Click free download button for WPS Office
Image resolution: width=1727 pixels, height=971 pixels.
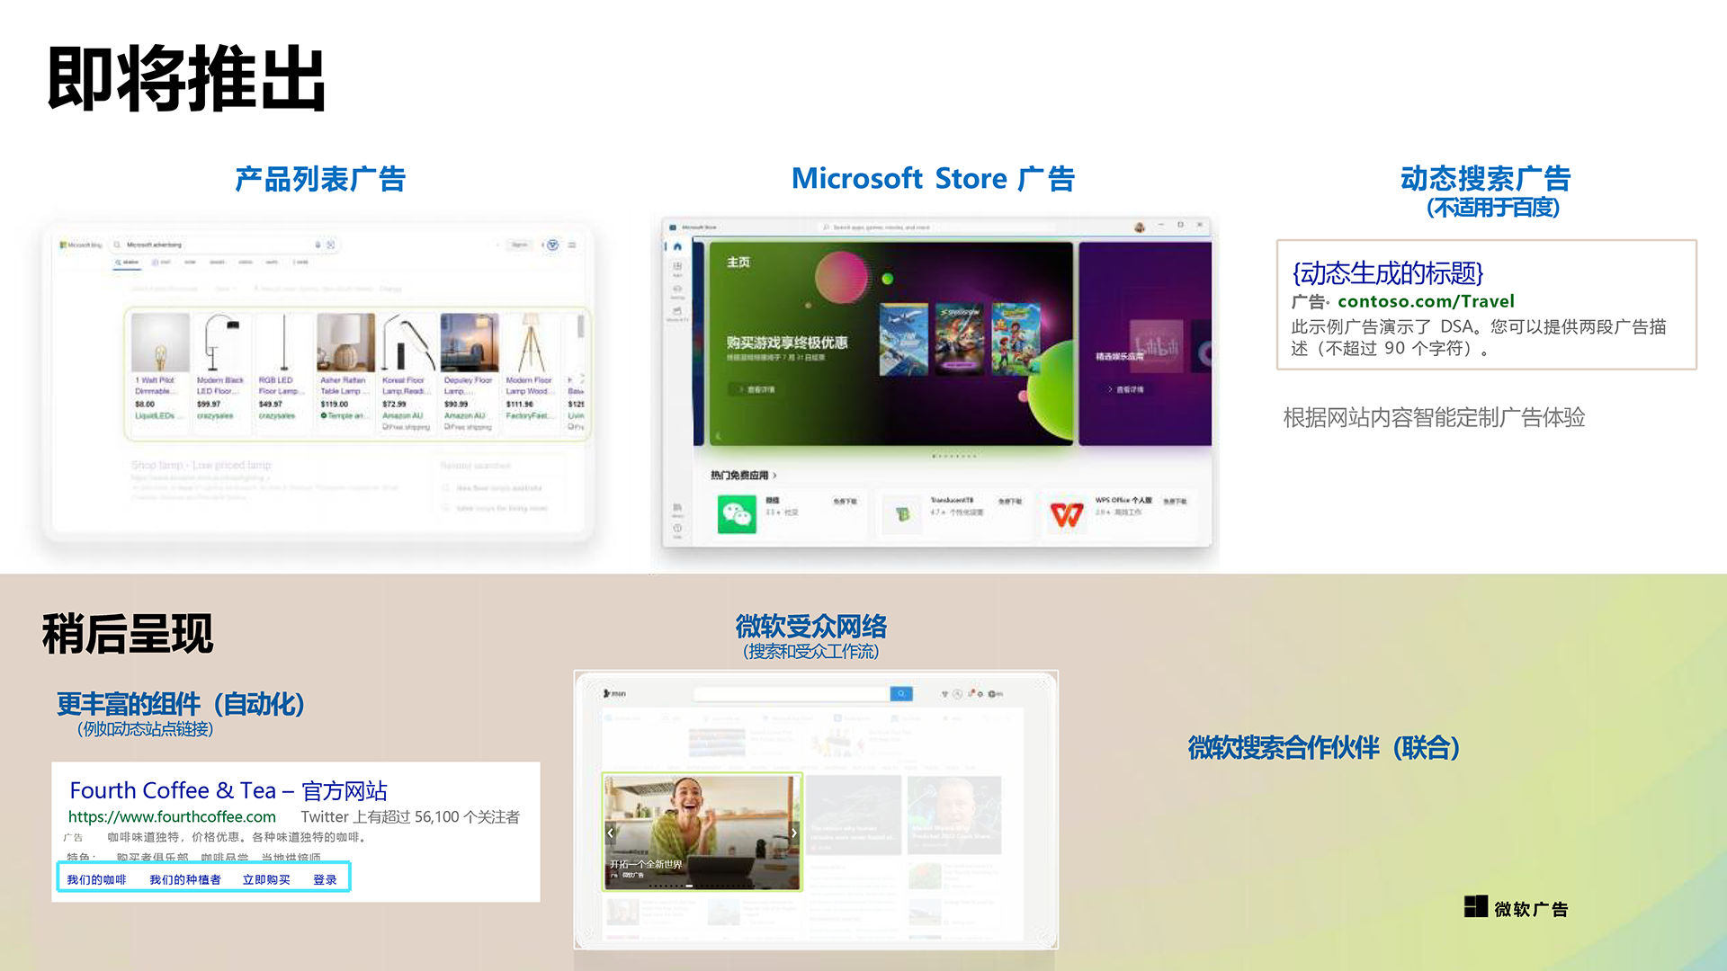click(1176, 501)
